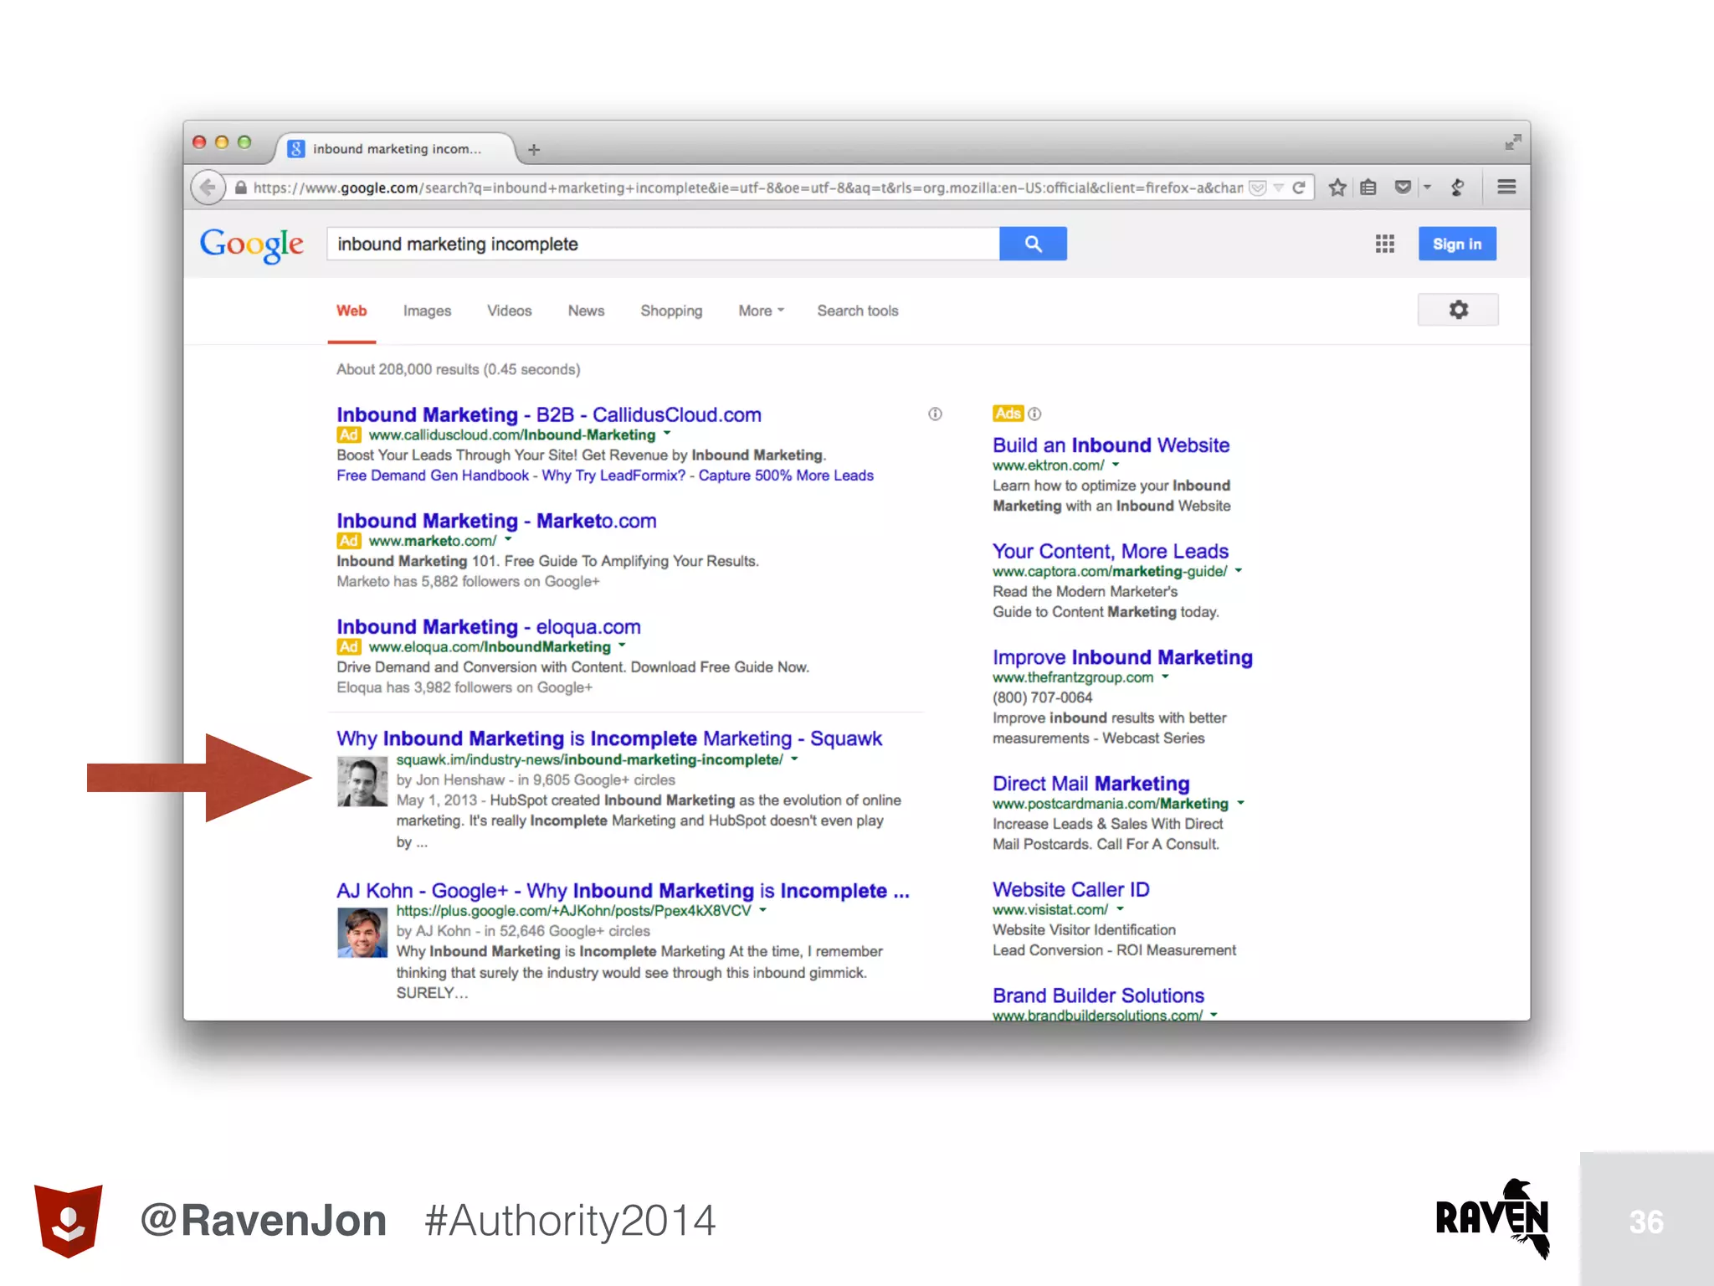The height and width of the screenshot is (1286, 1714).
Task: Open the bookmarks list icon
Action: pos(1368,188)
